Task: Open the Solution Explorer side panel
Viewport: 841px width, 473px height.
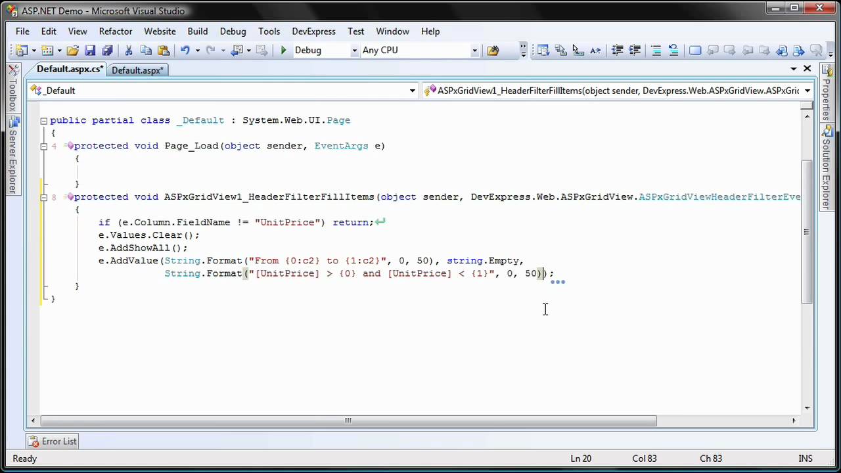Action: point(827,168)
